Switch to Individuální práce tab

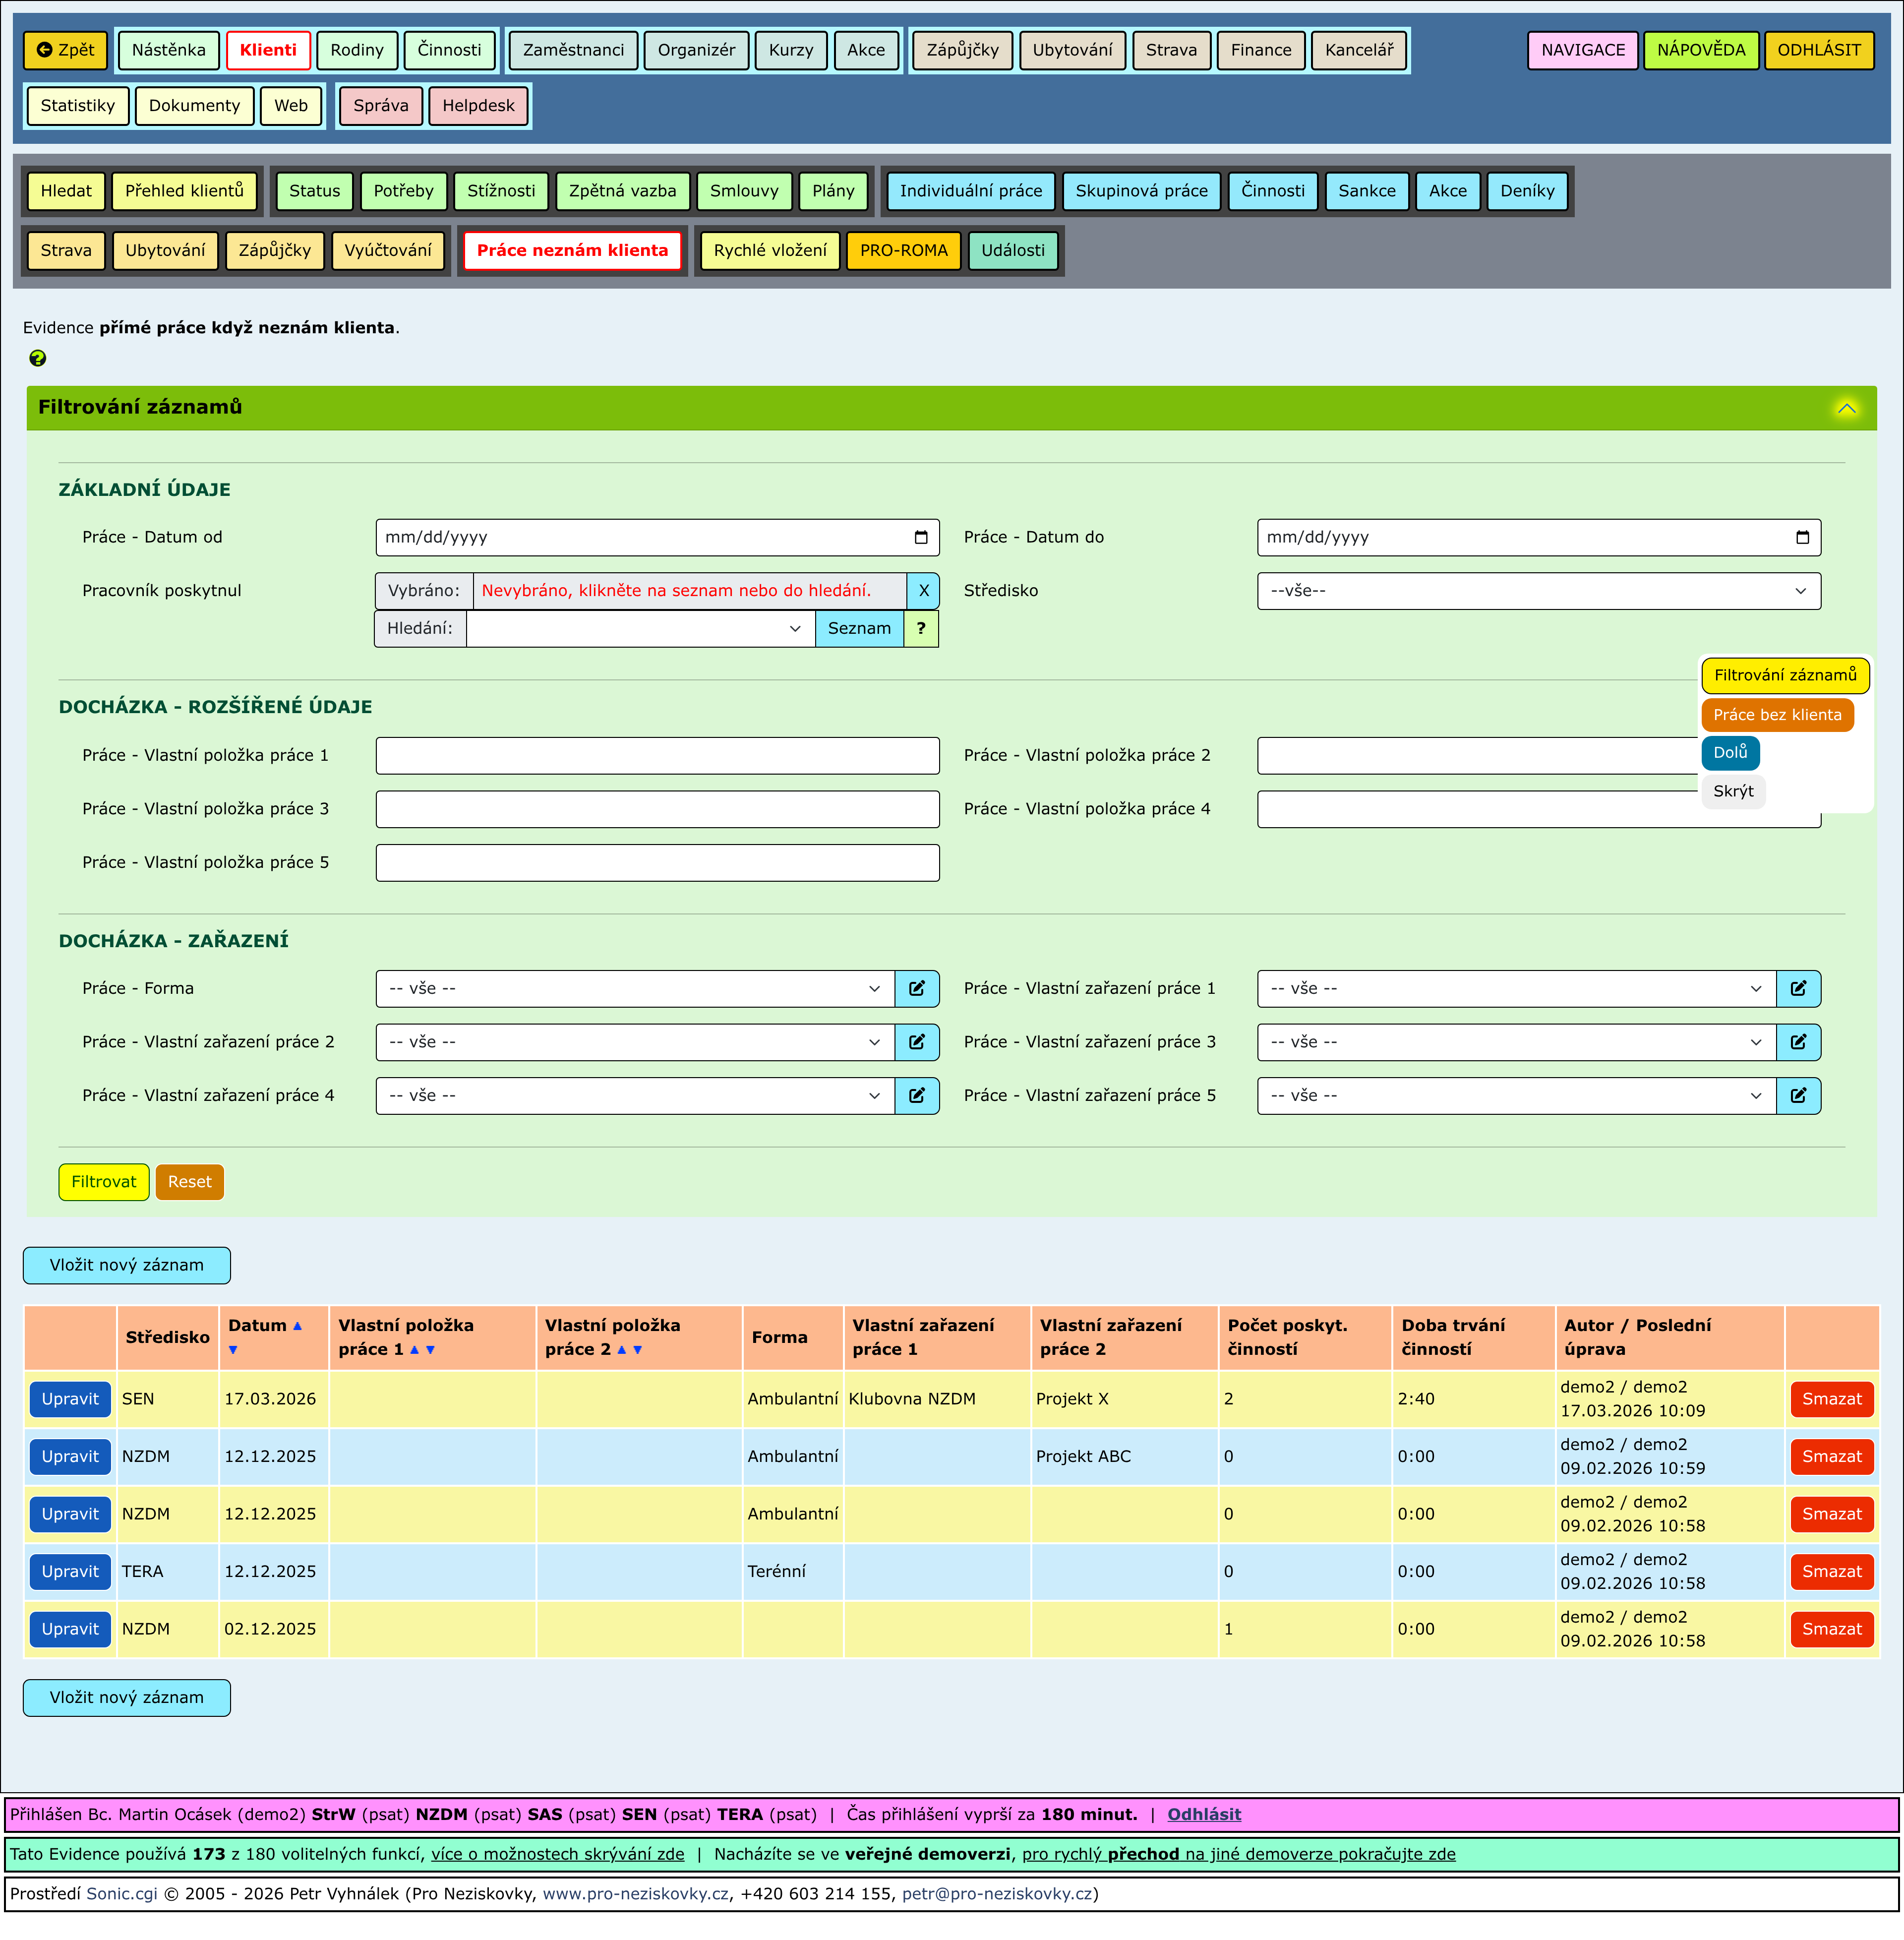click(x=970, y=191)
